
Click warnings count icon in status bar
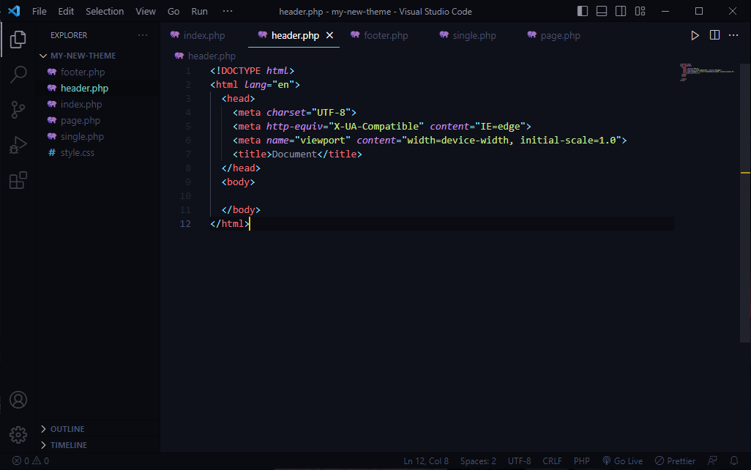coord(41,461)
